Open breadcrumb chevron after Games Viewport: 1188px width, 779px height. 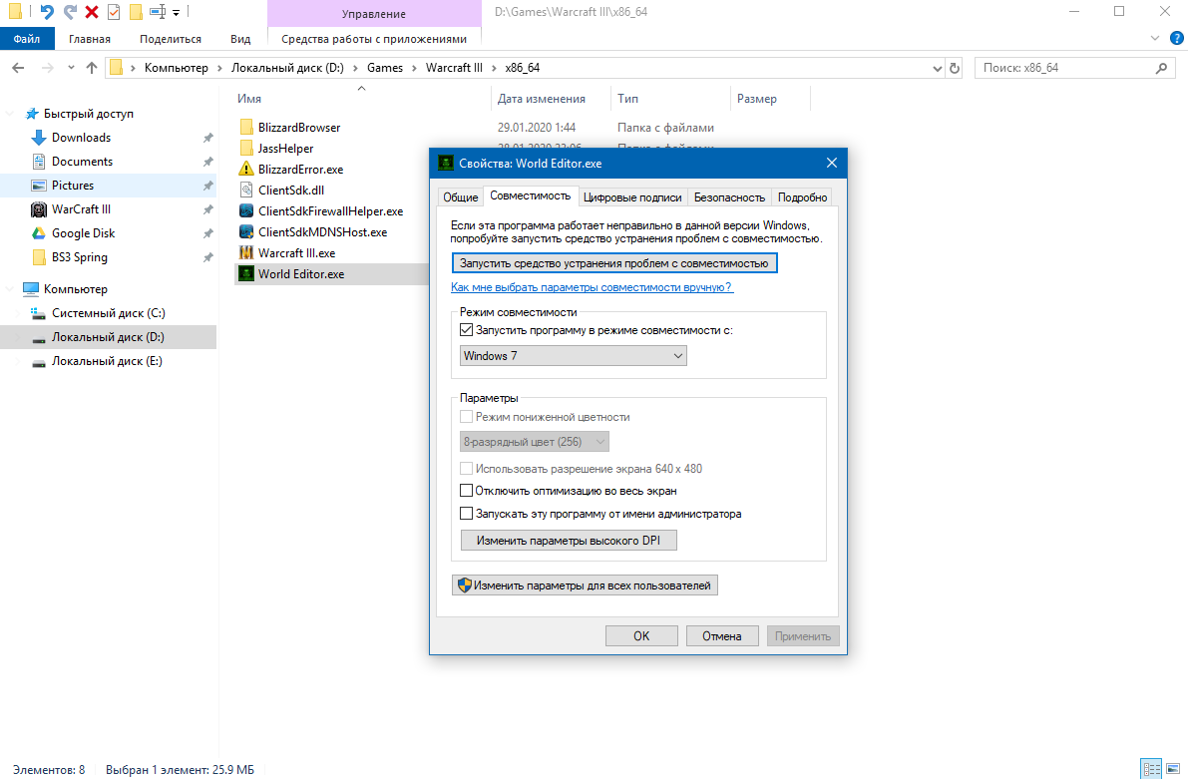pyautogui.click(x=414, y=68)
